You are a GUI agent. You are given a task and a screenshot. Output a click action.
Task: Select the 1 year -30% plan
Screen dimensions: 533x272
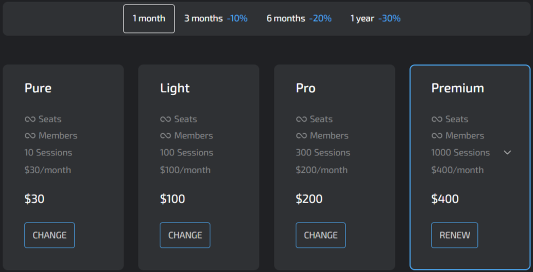[375, 19]
